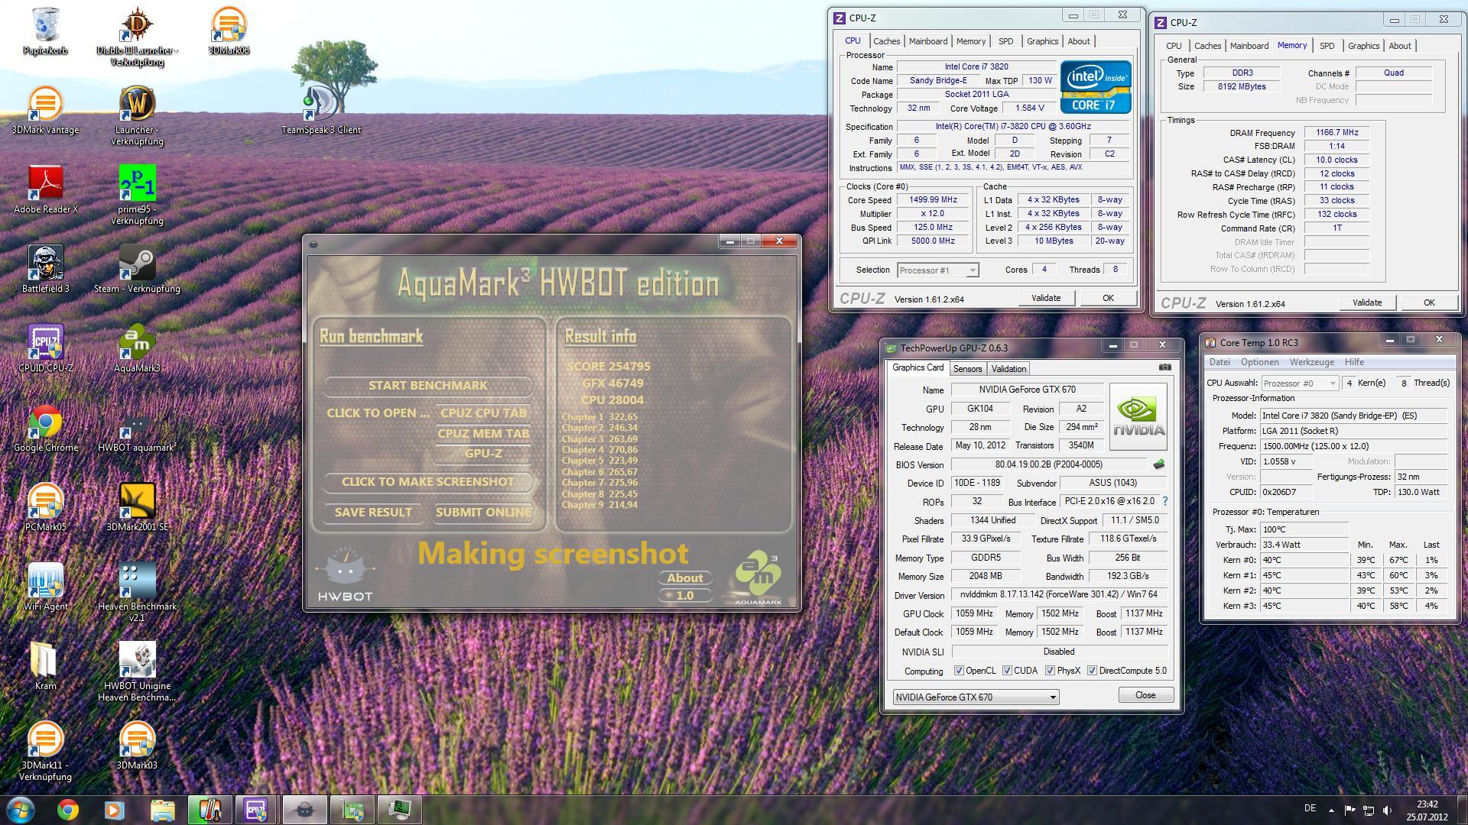
Task: Switch to the Mainboard tab in left CPU-Z
Action: coord(928,41)
